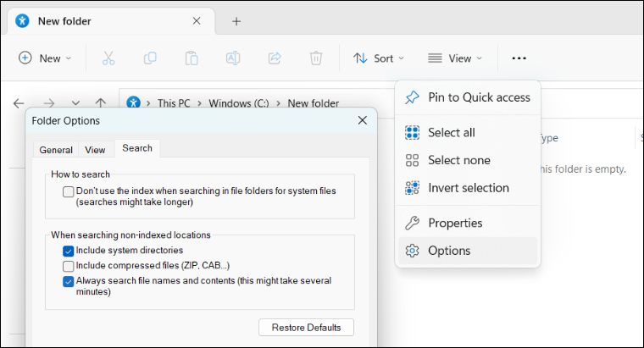The image size is (644, 348).
Task: Click the Cut scissors icon in toolbar
Action: (x=108, y=58)
